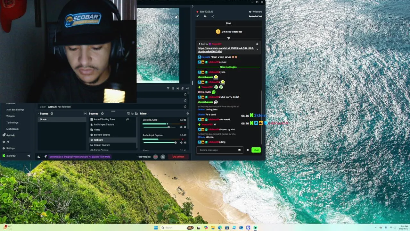
Task: Toggle the replay buffer button
Action: [163, 157]
